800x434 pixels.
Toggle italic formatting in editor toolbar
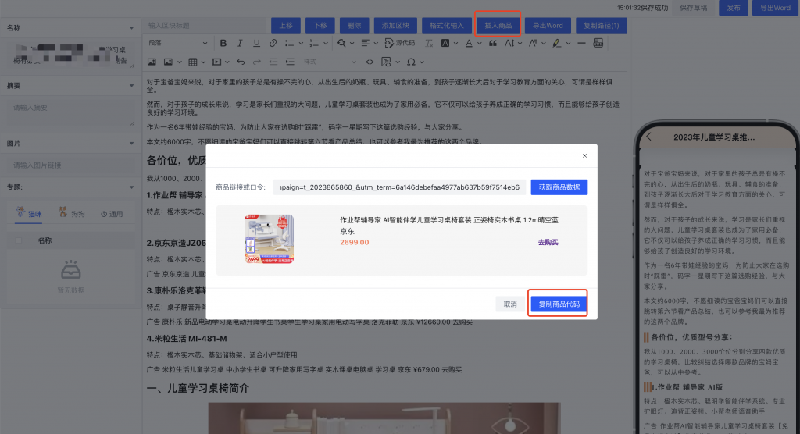(x=239, y=44)
